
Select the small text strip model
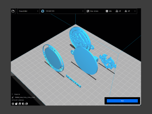pyautogui.click(x=73, y=81)
